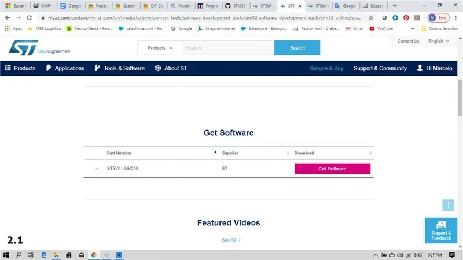Open Gmail bookmark
463x260 pixels.
(x=354, y=28)
